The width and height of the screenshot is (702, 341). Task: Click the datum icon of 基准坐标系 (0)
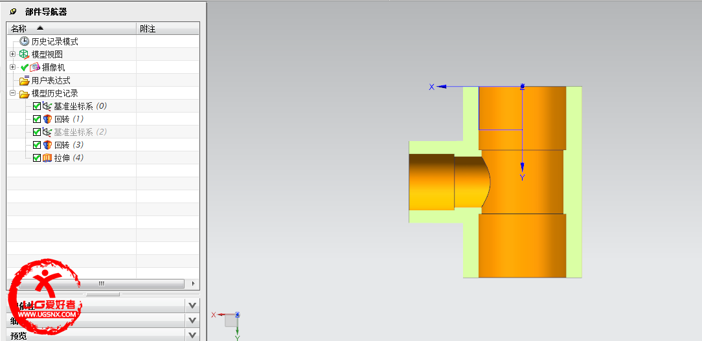pyautogui.click(x=47, y=107)
